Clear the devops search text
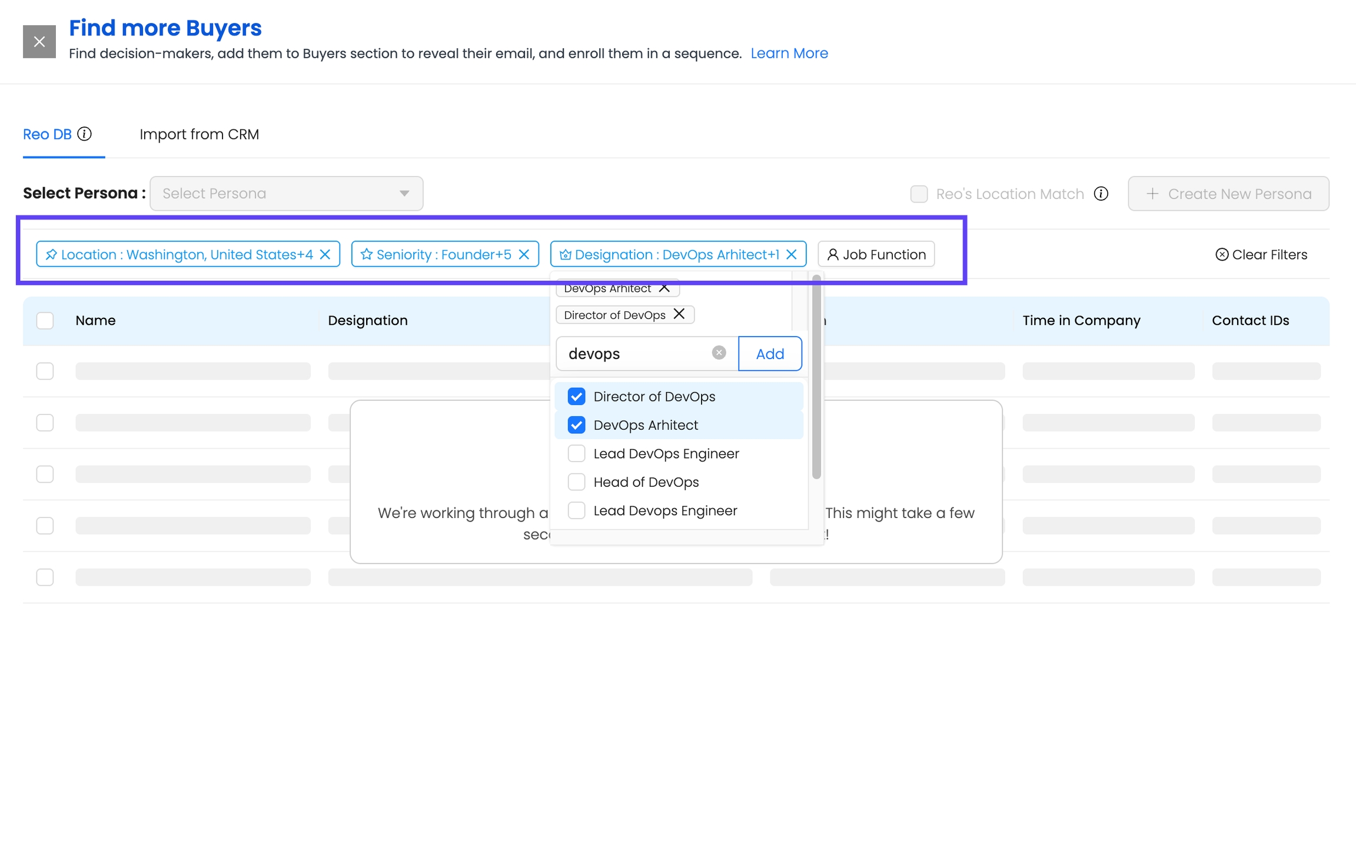The width and height of the screenshot is (1356, 853). [719, 353]
